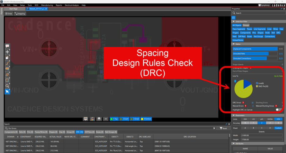Viewport: 286px width, 153px height.
Task: Toggle the 1 Top layer visibility
Action: coord(114,119)
